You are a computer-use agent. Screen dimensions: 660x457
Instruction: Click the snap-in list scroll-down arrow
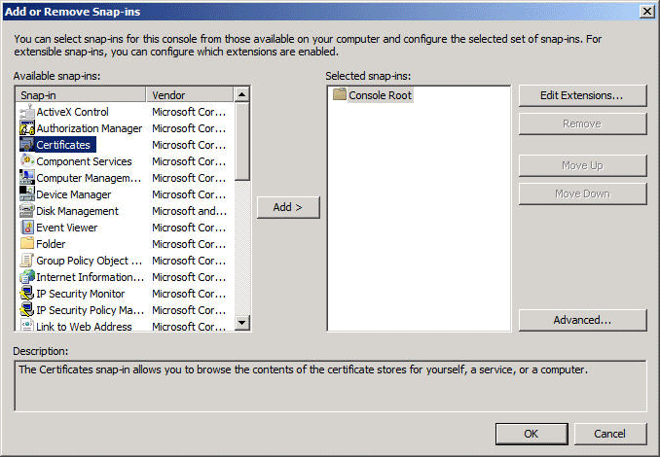coord(241,323)
